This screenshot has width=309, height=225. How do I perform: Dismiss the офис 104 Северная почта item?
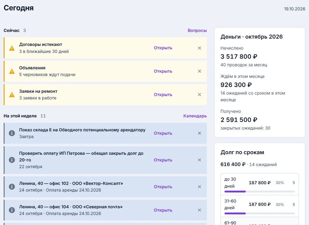pyautogui.click(x=200, y=210)
